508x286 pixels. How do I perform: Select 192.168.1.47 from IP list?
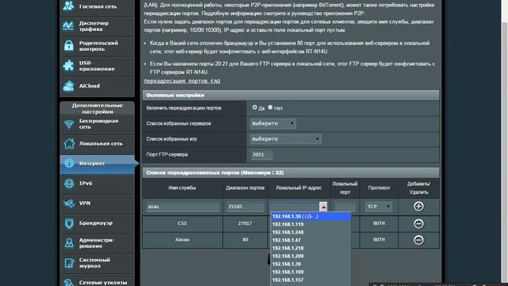coord(310,240)
